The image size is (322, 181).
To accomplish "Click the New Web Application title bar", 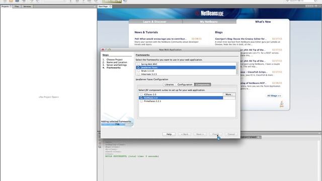I will click(170, 50).
